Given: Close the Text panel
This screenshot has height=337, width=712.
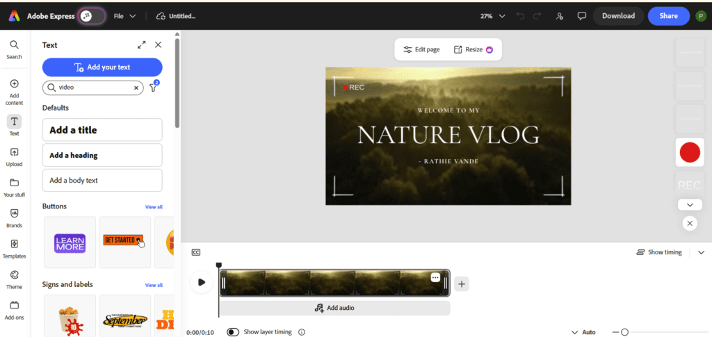Looking at the screenshot, I should (x=158, y=45).
